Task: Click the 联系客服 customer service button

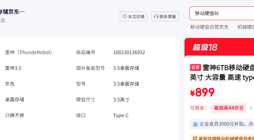Action: (165, 16)
